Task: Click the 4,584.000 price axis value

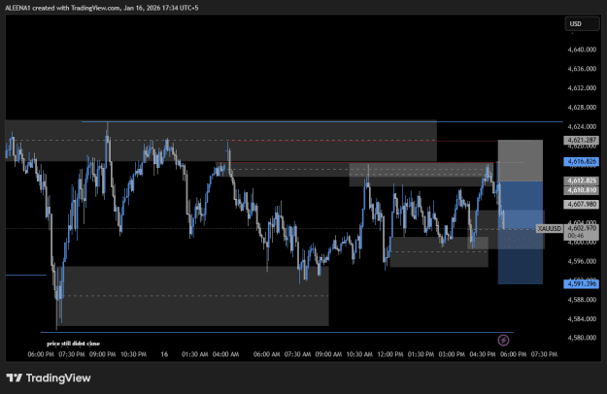Action: (582, 319)
